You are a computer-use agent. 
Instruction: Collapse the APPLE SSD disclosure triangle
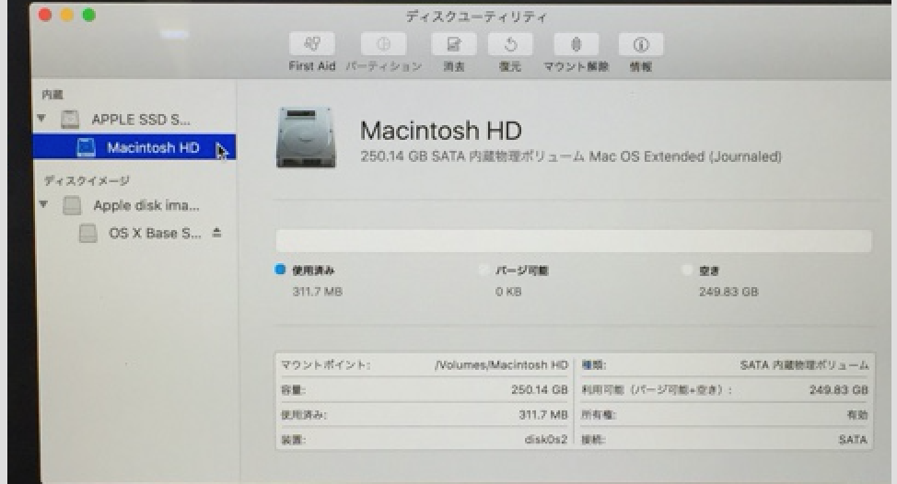point(41,119)
